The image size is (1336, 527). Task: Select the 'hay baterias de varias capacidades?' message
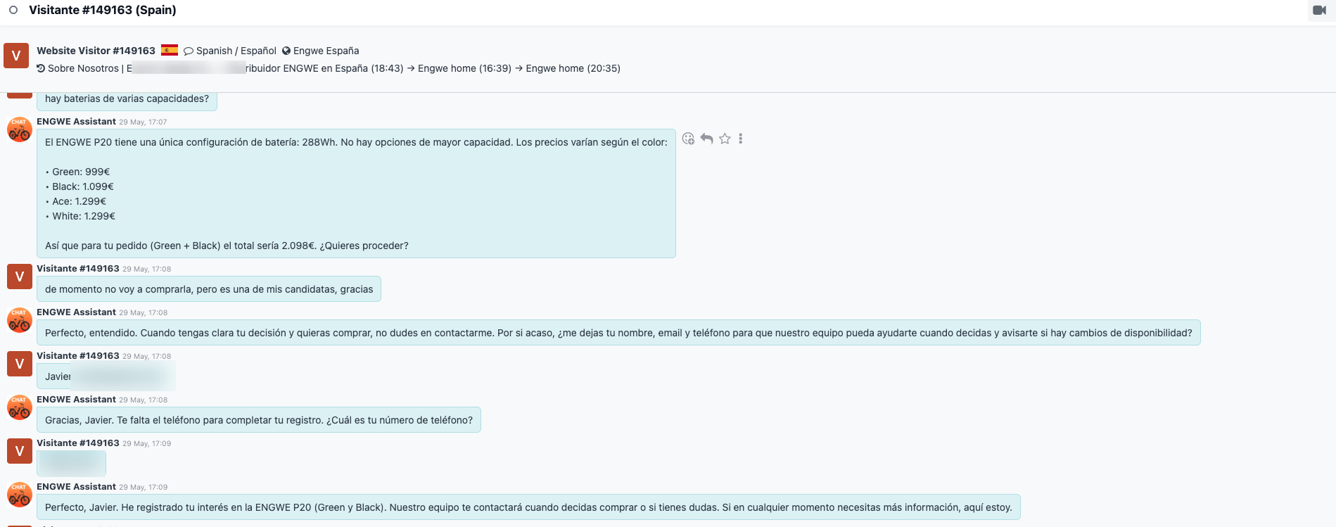coord(127,99)
